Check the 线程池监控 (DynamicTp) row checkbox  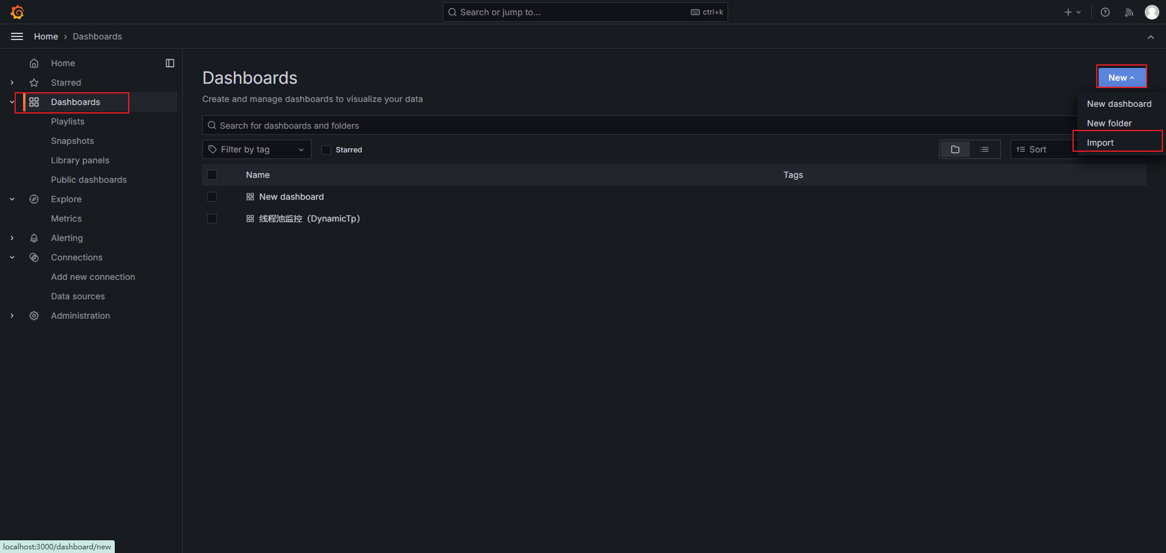click(x=212, y=219)
